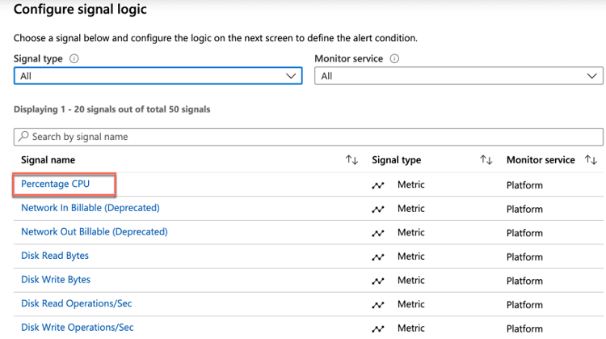Viewport: 606px width, 339px height.
Task: Click the search magnifier icon
Action: point(23,137)
